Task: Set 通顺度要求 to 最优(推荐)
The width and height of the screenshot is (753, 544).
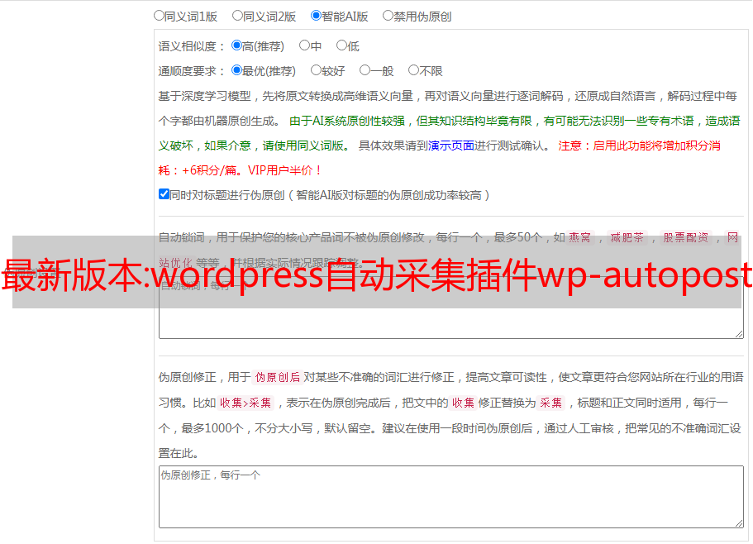Action: pyautogui.click(x=236, y=70)
